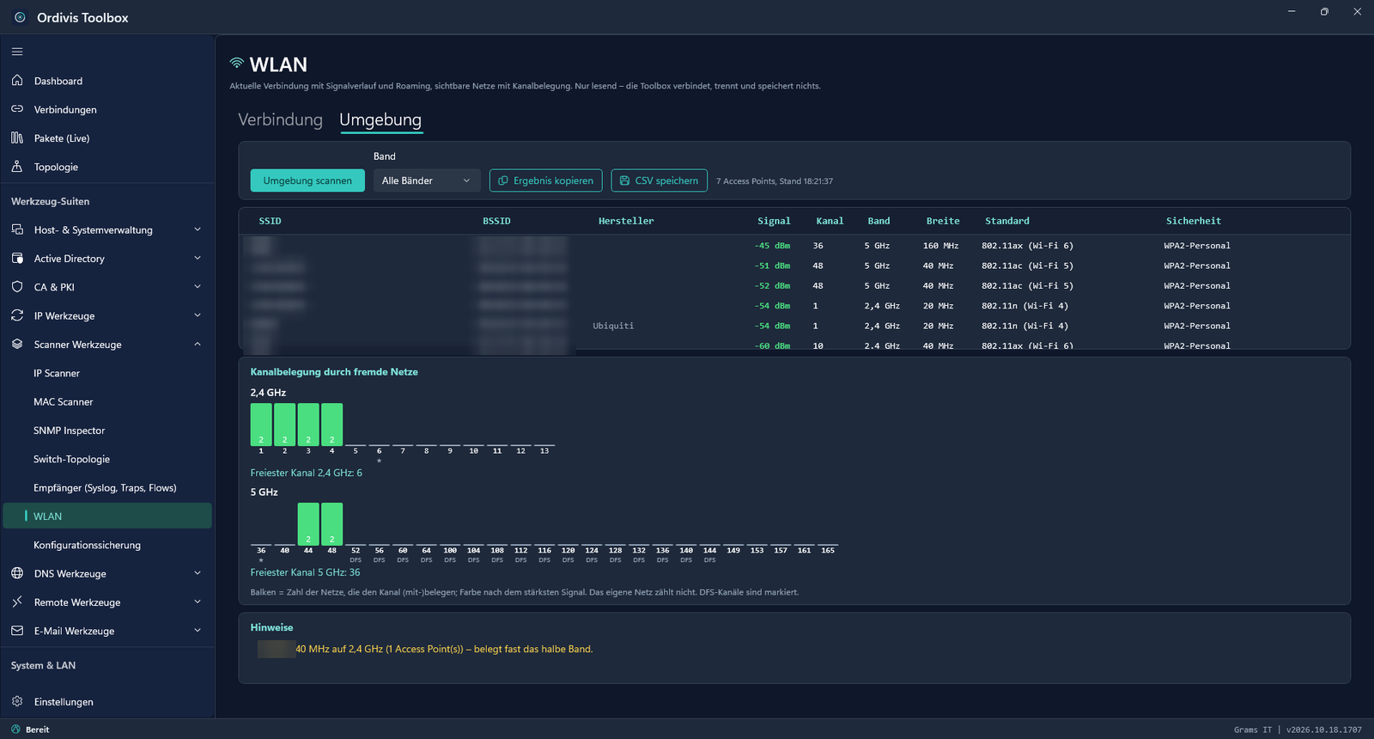Click the DNS Werkzeuge globe icon
The image size is (1374, 739).
(17, 573)
